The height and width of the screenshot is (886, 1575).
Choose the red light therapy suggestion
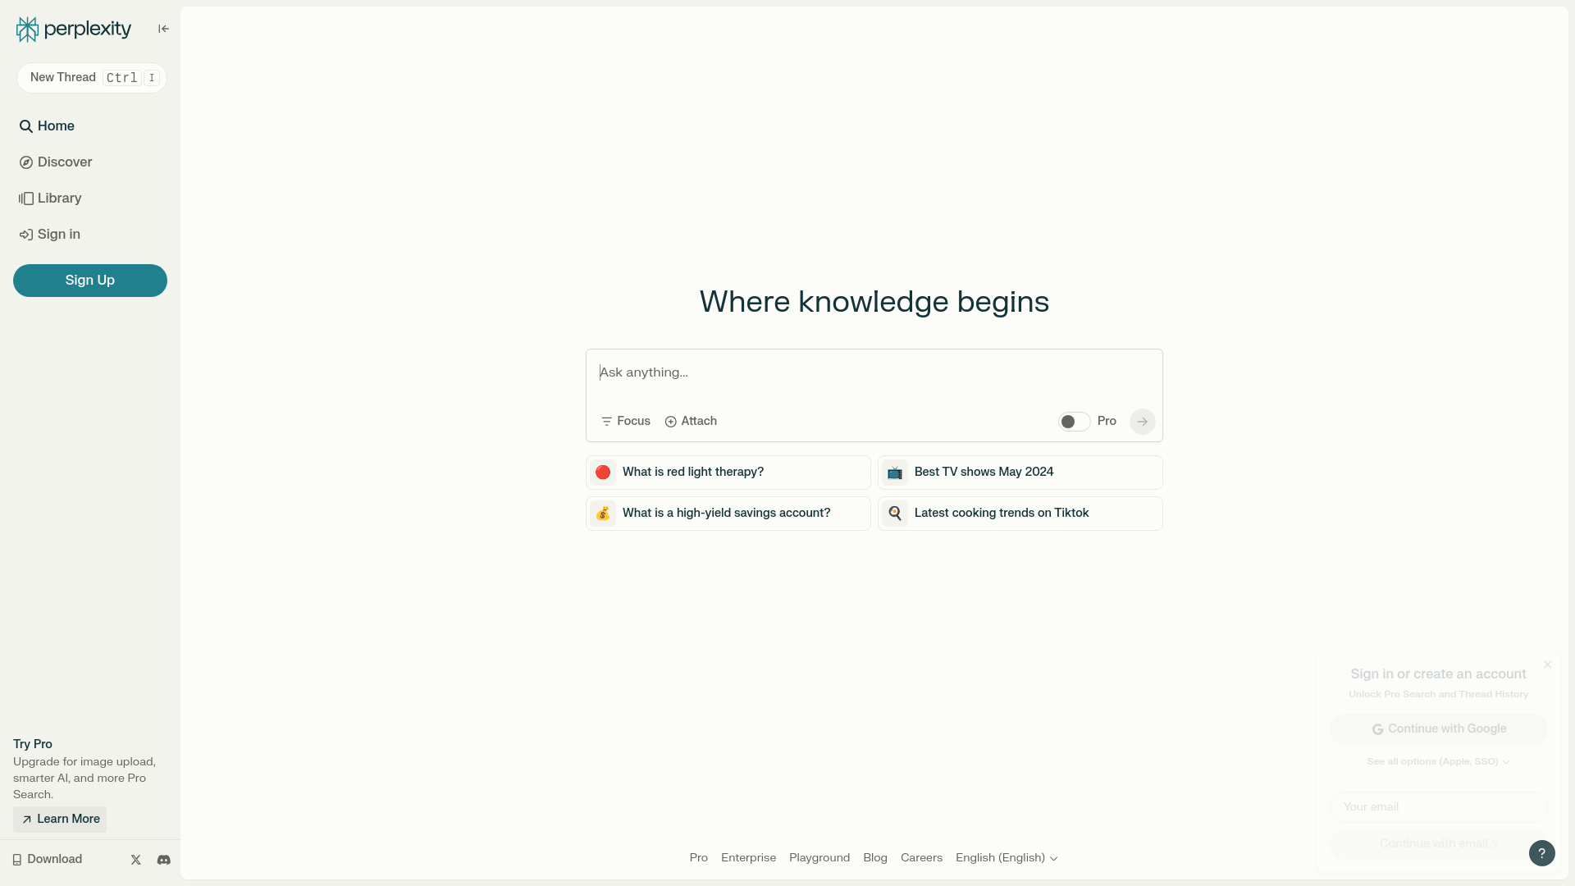[728, 473]
